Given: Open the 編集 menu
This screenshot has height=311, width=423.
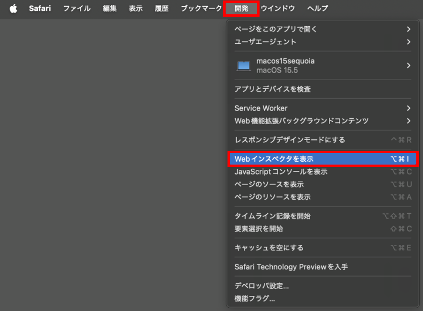Looking at the screenshot, I should point(109,8).
